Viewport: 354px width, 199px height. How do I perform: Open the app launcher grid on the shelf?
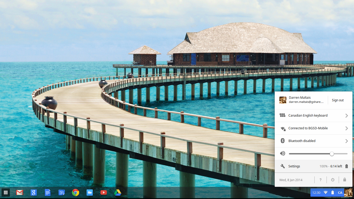click(x=6, y=193)
